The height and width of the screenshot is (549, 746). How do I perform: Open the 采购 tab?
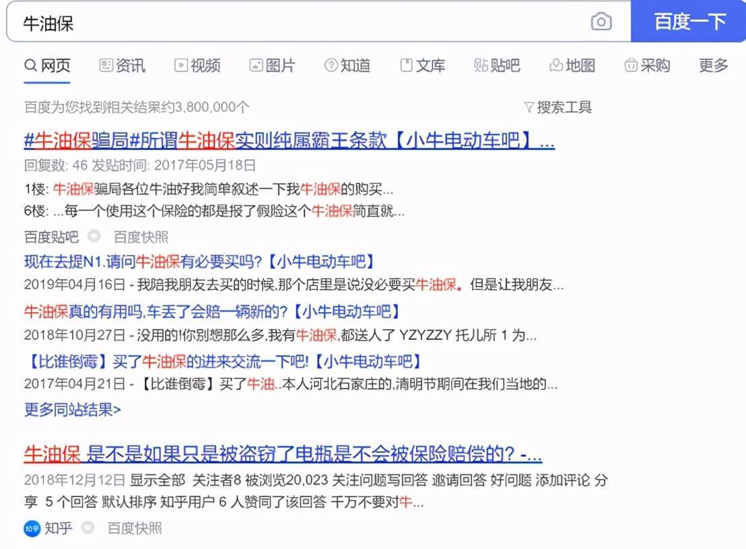(x=647, y=65)
